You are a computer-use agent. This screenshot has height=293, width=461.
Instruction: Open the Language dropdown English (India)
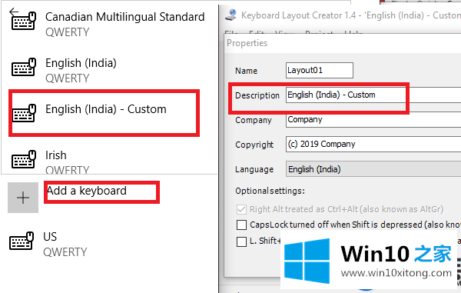[x=373, y=169]
